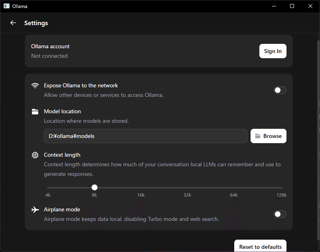Set context length slider to 4k
The image size is (320, 252).
(x=48, y=187)
